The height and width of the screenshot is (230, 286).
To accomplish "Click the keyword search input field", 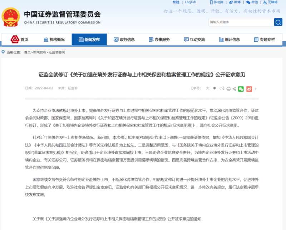I will 240,22.
